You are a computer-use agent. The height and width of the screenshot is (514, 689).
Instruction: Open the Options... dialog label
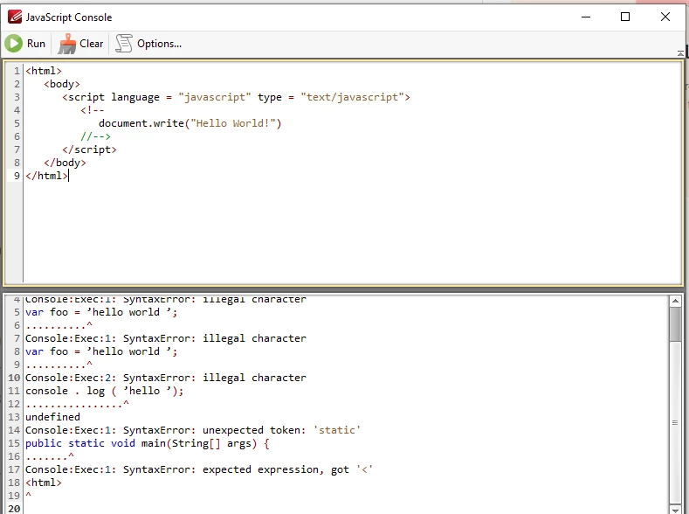tap(159, 44)
